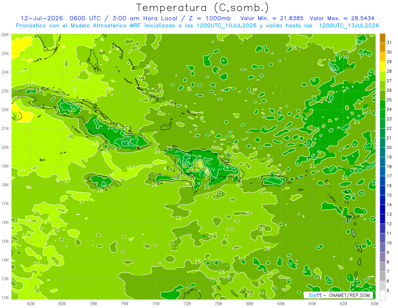This screenshot has height=308, width=398.
Task: Click the "24" contour label over Hispaniola
Action: click(226, 167)
